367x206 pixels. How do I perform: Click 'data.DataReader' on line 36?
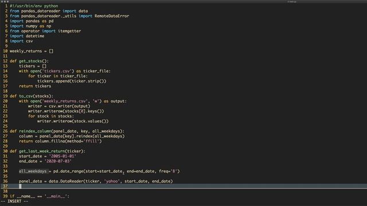click(x=66, y=181)
